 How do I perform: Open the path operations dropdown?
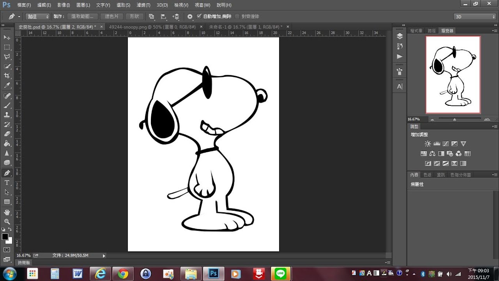point(151,16)
